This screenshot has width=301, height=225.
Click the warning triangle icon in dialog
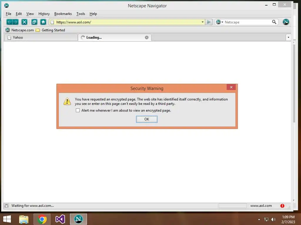click(67, 101)
